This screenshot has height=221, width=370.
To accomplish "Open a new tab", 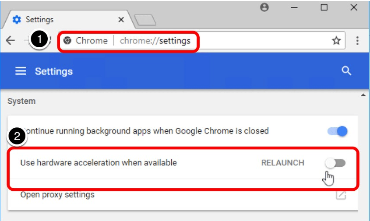I will coord(145,20).
